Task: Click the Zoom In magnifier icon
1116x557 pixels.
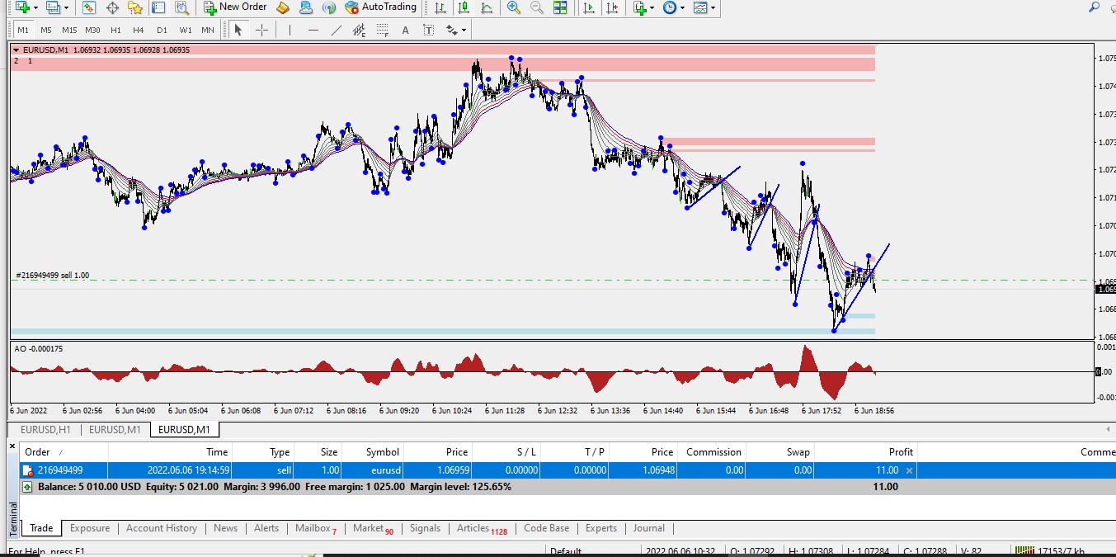Action: (514, 7)
